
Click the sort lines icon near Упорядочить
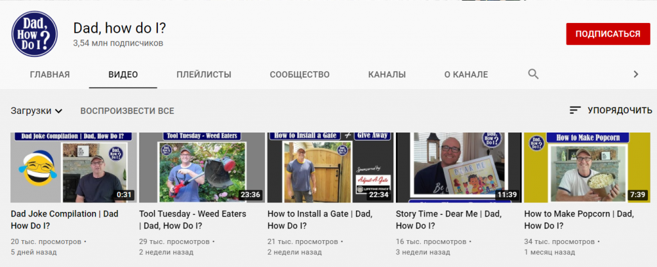point(575,111)
